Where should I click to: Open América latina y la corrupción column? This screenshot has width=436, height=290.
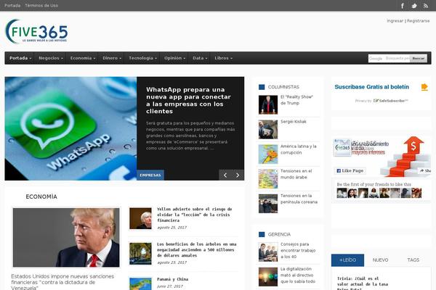(x=299, y=149)
